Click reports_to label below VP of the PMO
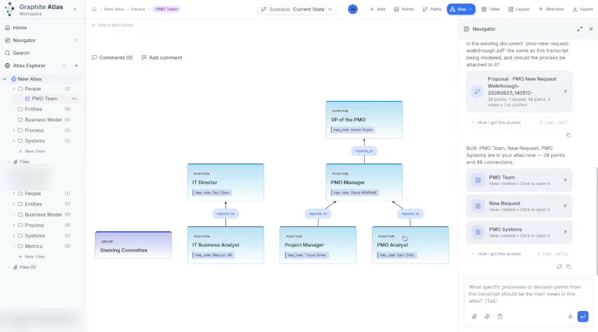This screenshot has height=332, width=598. click(364, 151)
